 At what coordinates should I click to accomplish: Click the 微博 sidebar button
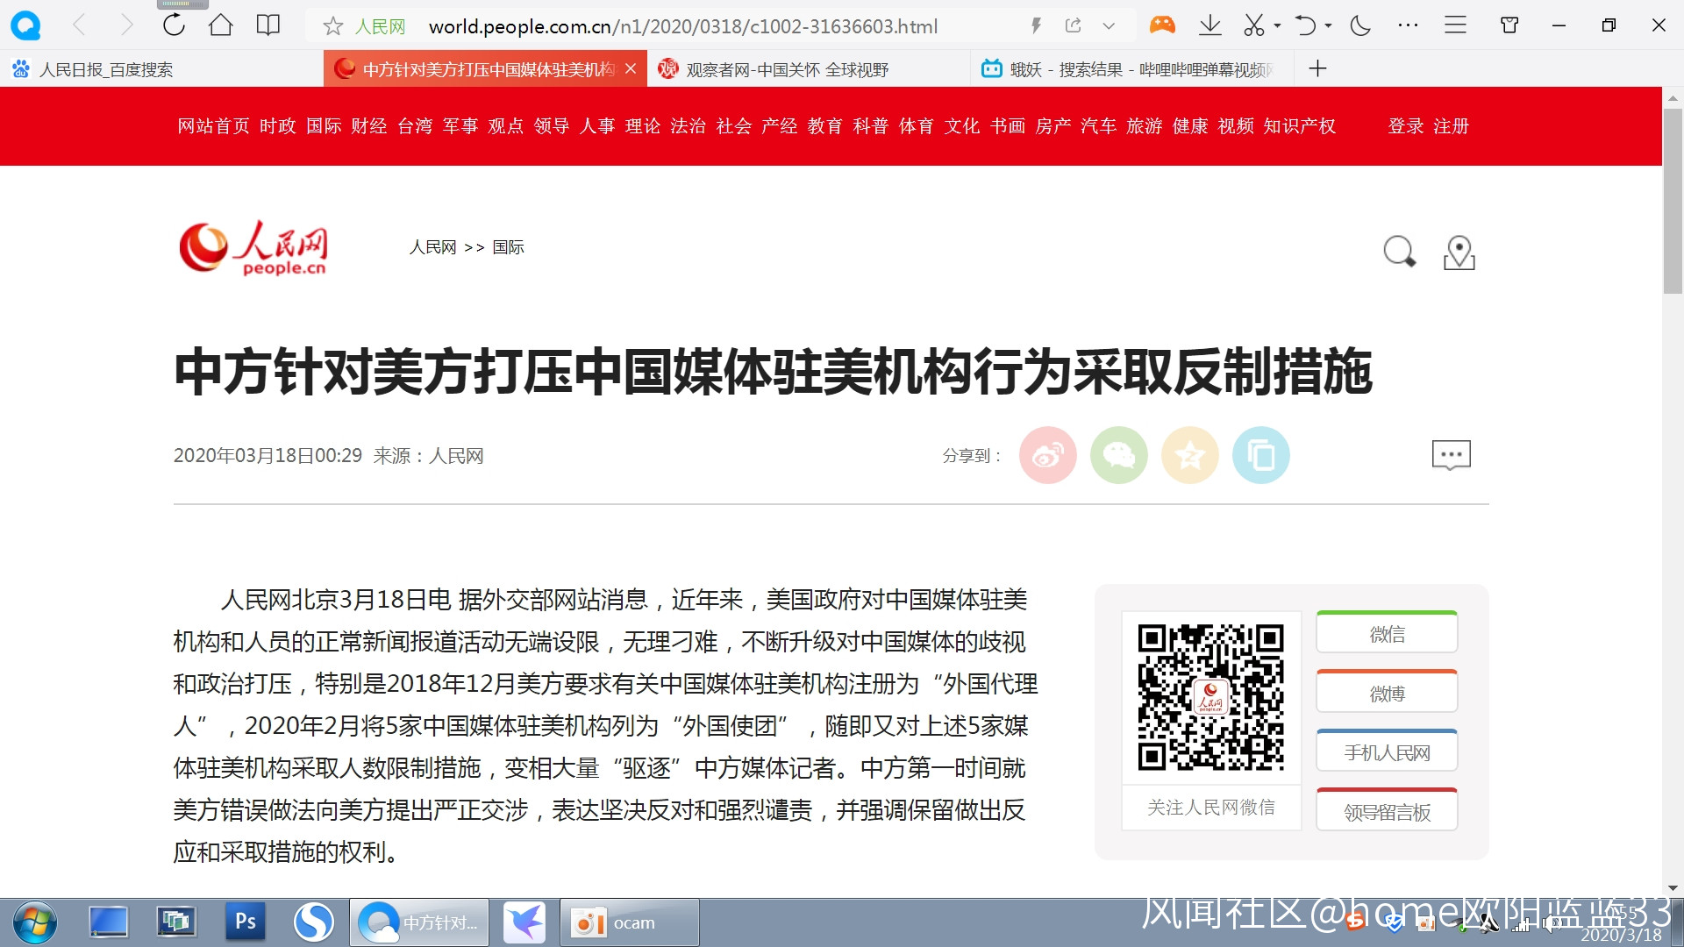coord(1387,694)
